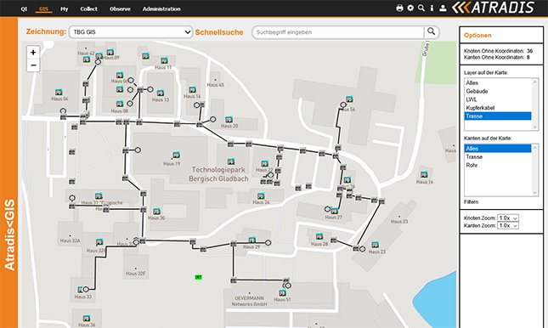Open the Kanten Zoom dropdown
Viewport: 548px width, 328px height.
(508, 225)
